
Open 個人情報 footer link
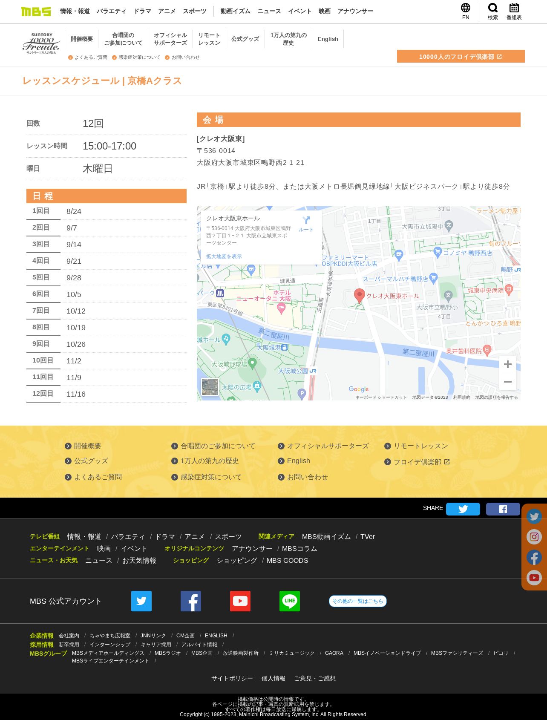click(x=273, y=679)
